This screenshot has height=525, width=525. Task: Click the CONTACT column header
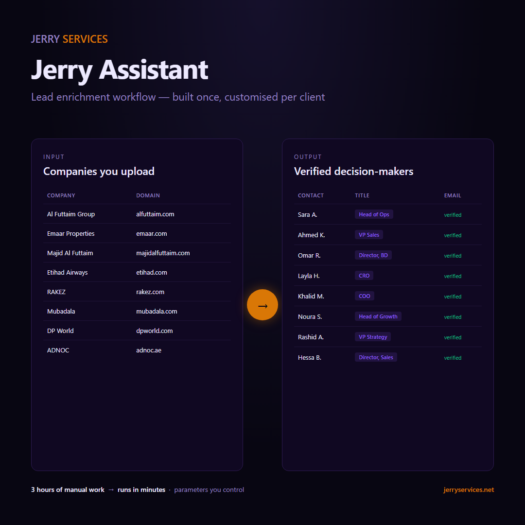311,195
